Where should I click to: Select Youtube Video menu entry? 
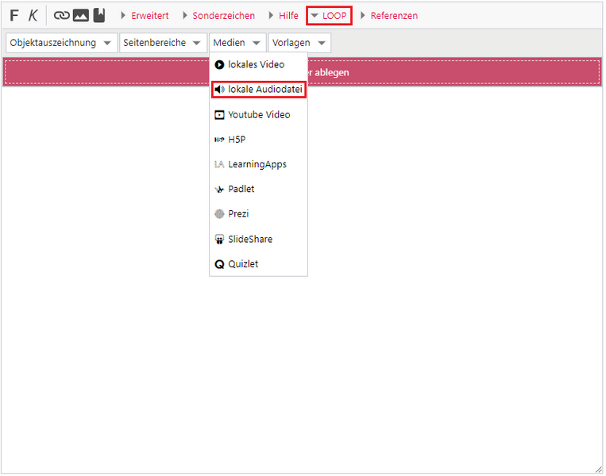click(x=258, y=115)
